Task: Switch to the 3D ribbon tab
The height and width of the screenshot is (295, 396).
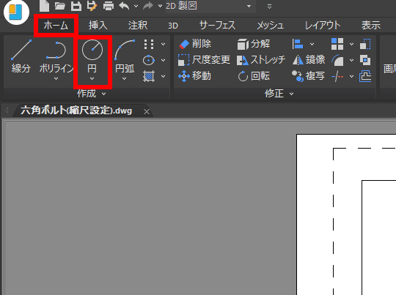Action: click(173, 26)
